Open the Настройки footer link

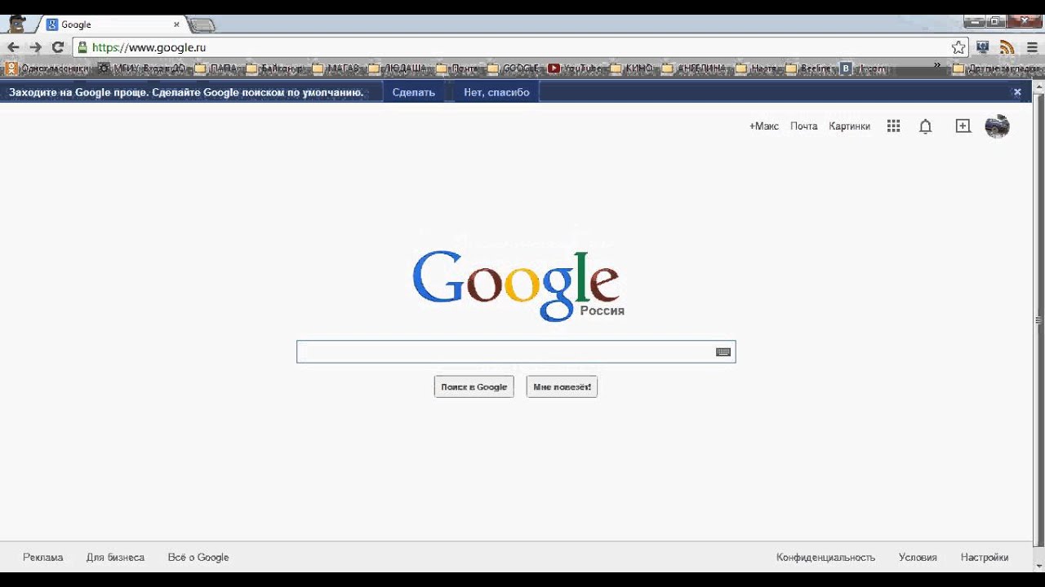pos(985,558)
